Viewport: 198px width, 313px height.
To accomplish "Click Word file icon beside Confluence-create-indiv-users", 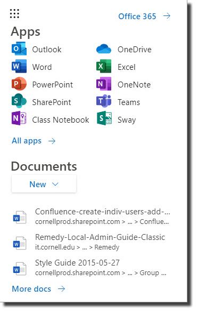I will (20, 218).
